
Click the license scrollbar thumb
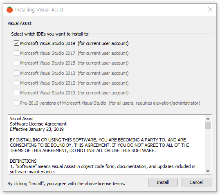point(208,126)
